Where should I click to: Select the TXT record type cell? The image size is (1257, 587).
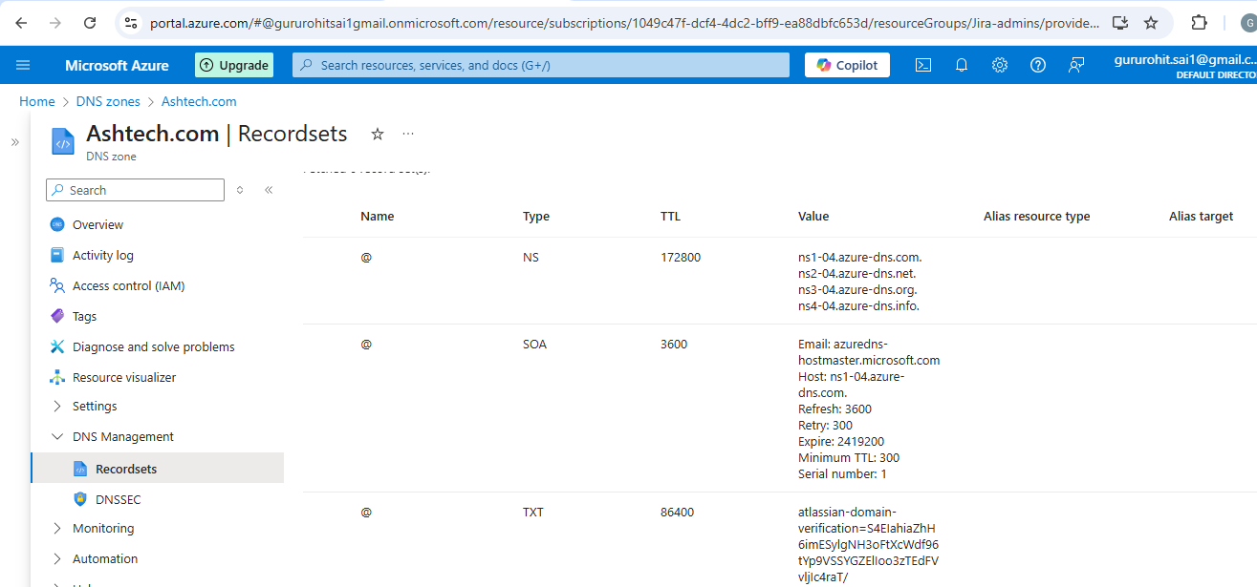pyautogui.click(x=533, y=513)
